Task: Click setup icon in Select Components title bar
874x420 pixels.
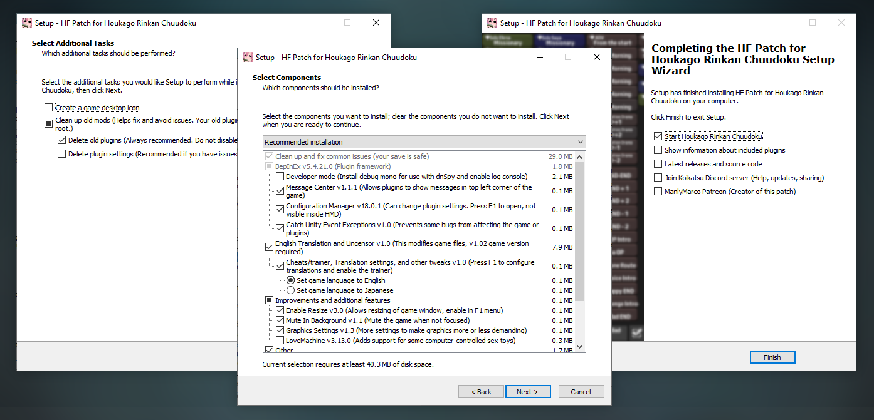Action: 248,57
